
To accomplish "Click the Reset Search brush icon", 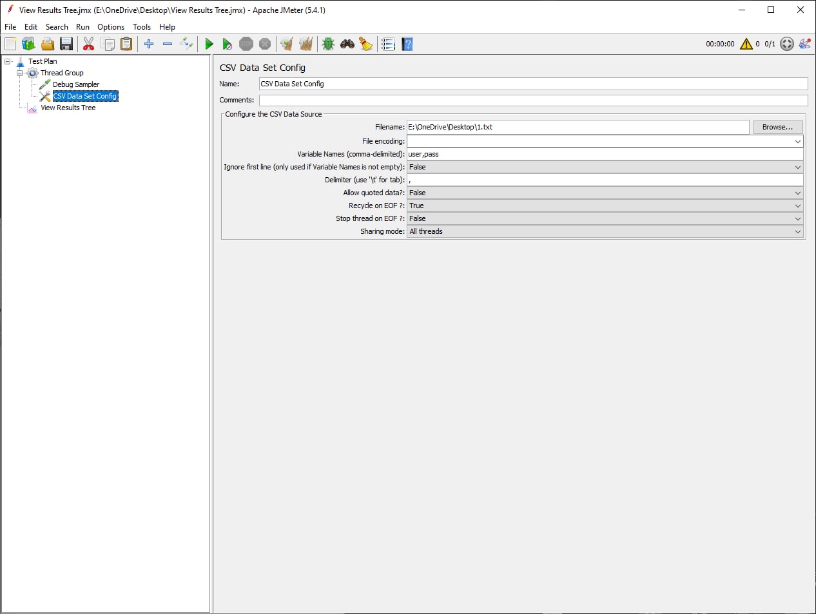I will click(x=366, y=44).
